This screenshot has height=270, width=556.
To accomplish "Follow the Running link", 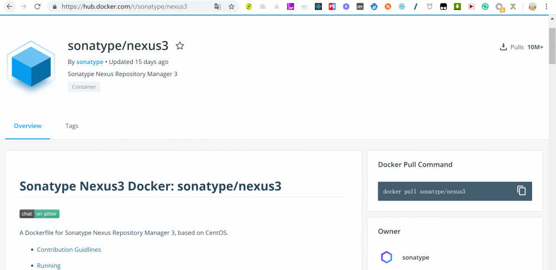I will coord(48,266).
